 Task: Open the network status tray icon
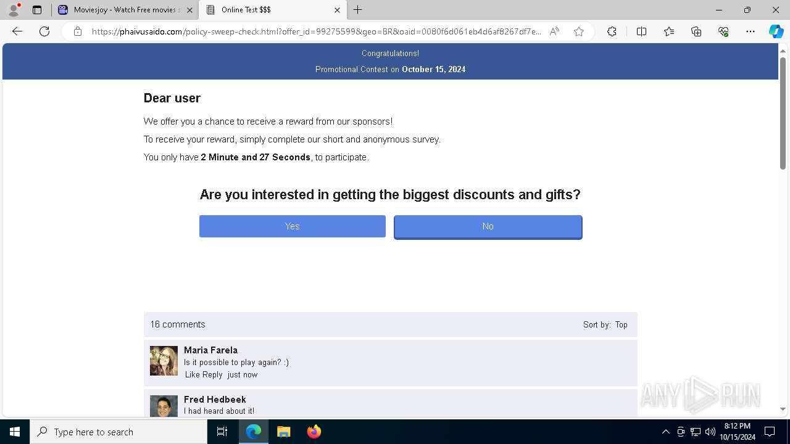point(696,432)
